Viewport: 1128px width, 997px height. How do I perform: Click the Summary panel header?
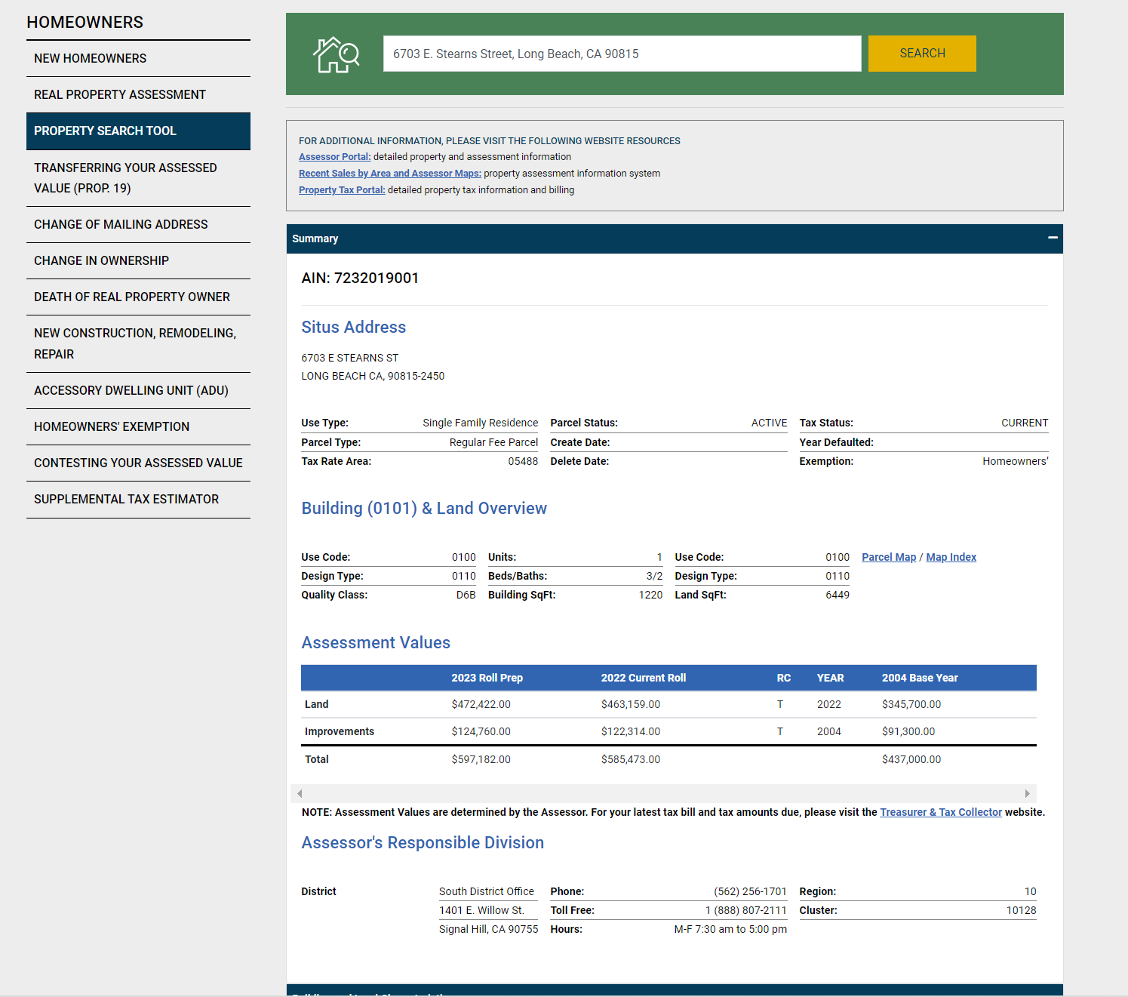point(675,238)
